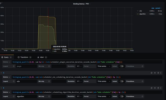Click Min step info icon in query E
166x100 pixels.
(x=49, y=96)
